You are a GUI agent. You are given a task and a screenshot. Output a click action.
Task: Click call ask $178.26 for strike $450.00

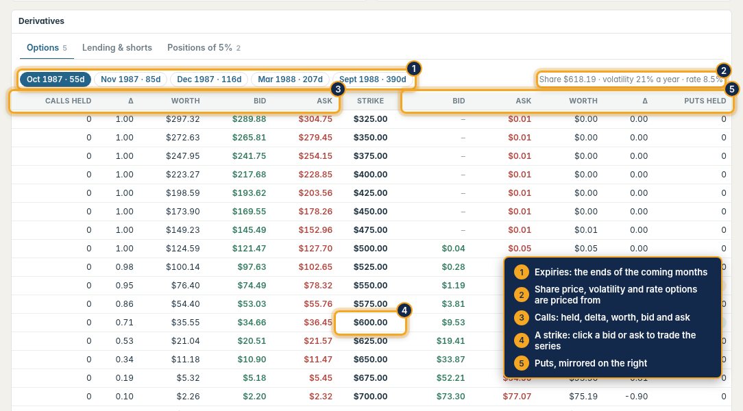coord(315,211)
